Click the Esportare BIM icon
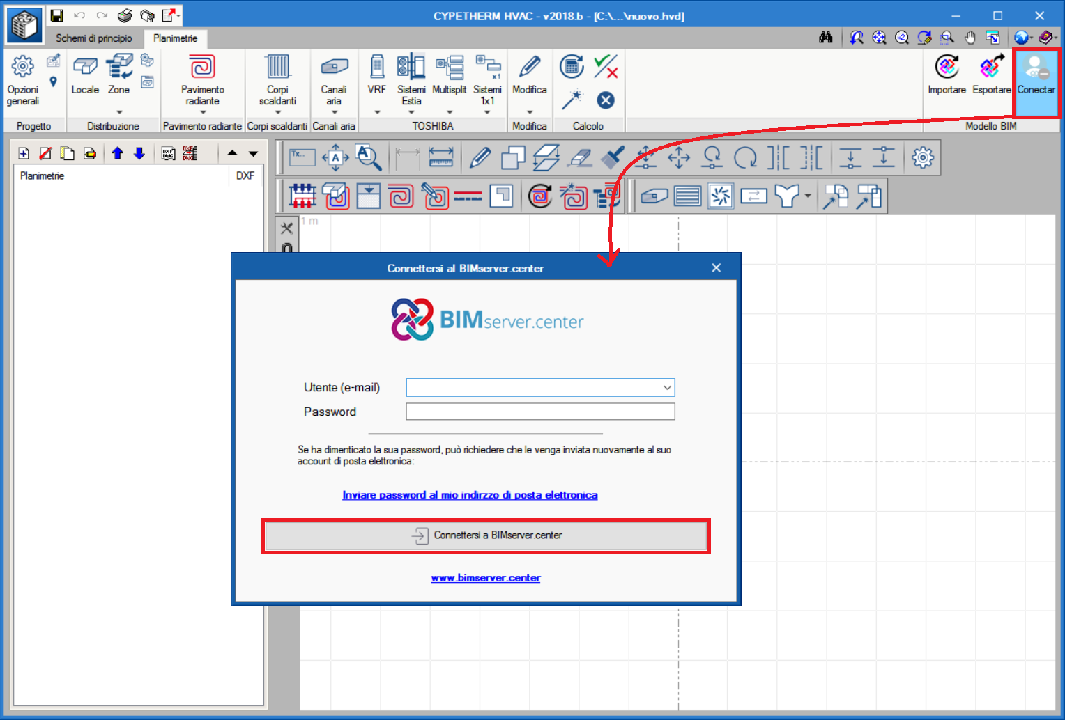Viewport: 1065px width, 720px height. tap(992, 67)
